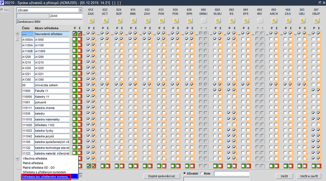Click the application logo in the title bar
The height and width of the screenshot is (181, 326).
click(2, 3)
